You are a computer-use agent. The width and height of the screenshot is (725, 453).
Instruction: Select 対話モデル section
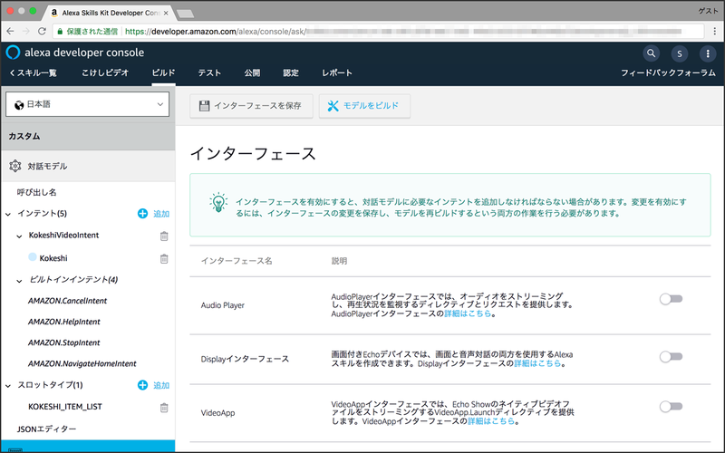click(88, 166)
